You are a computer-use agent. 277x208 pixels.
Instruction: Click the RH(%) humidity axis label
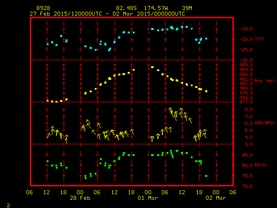point(259,165)
